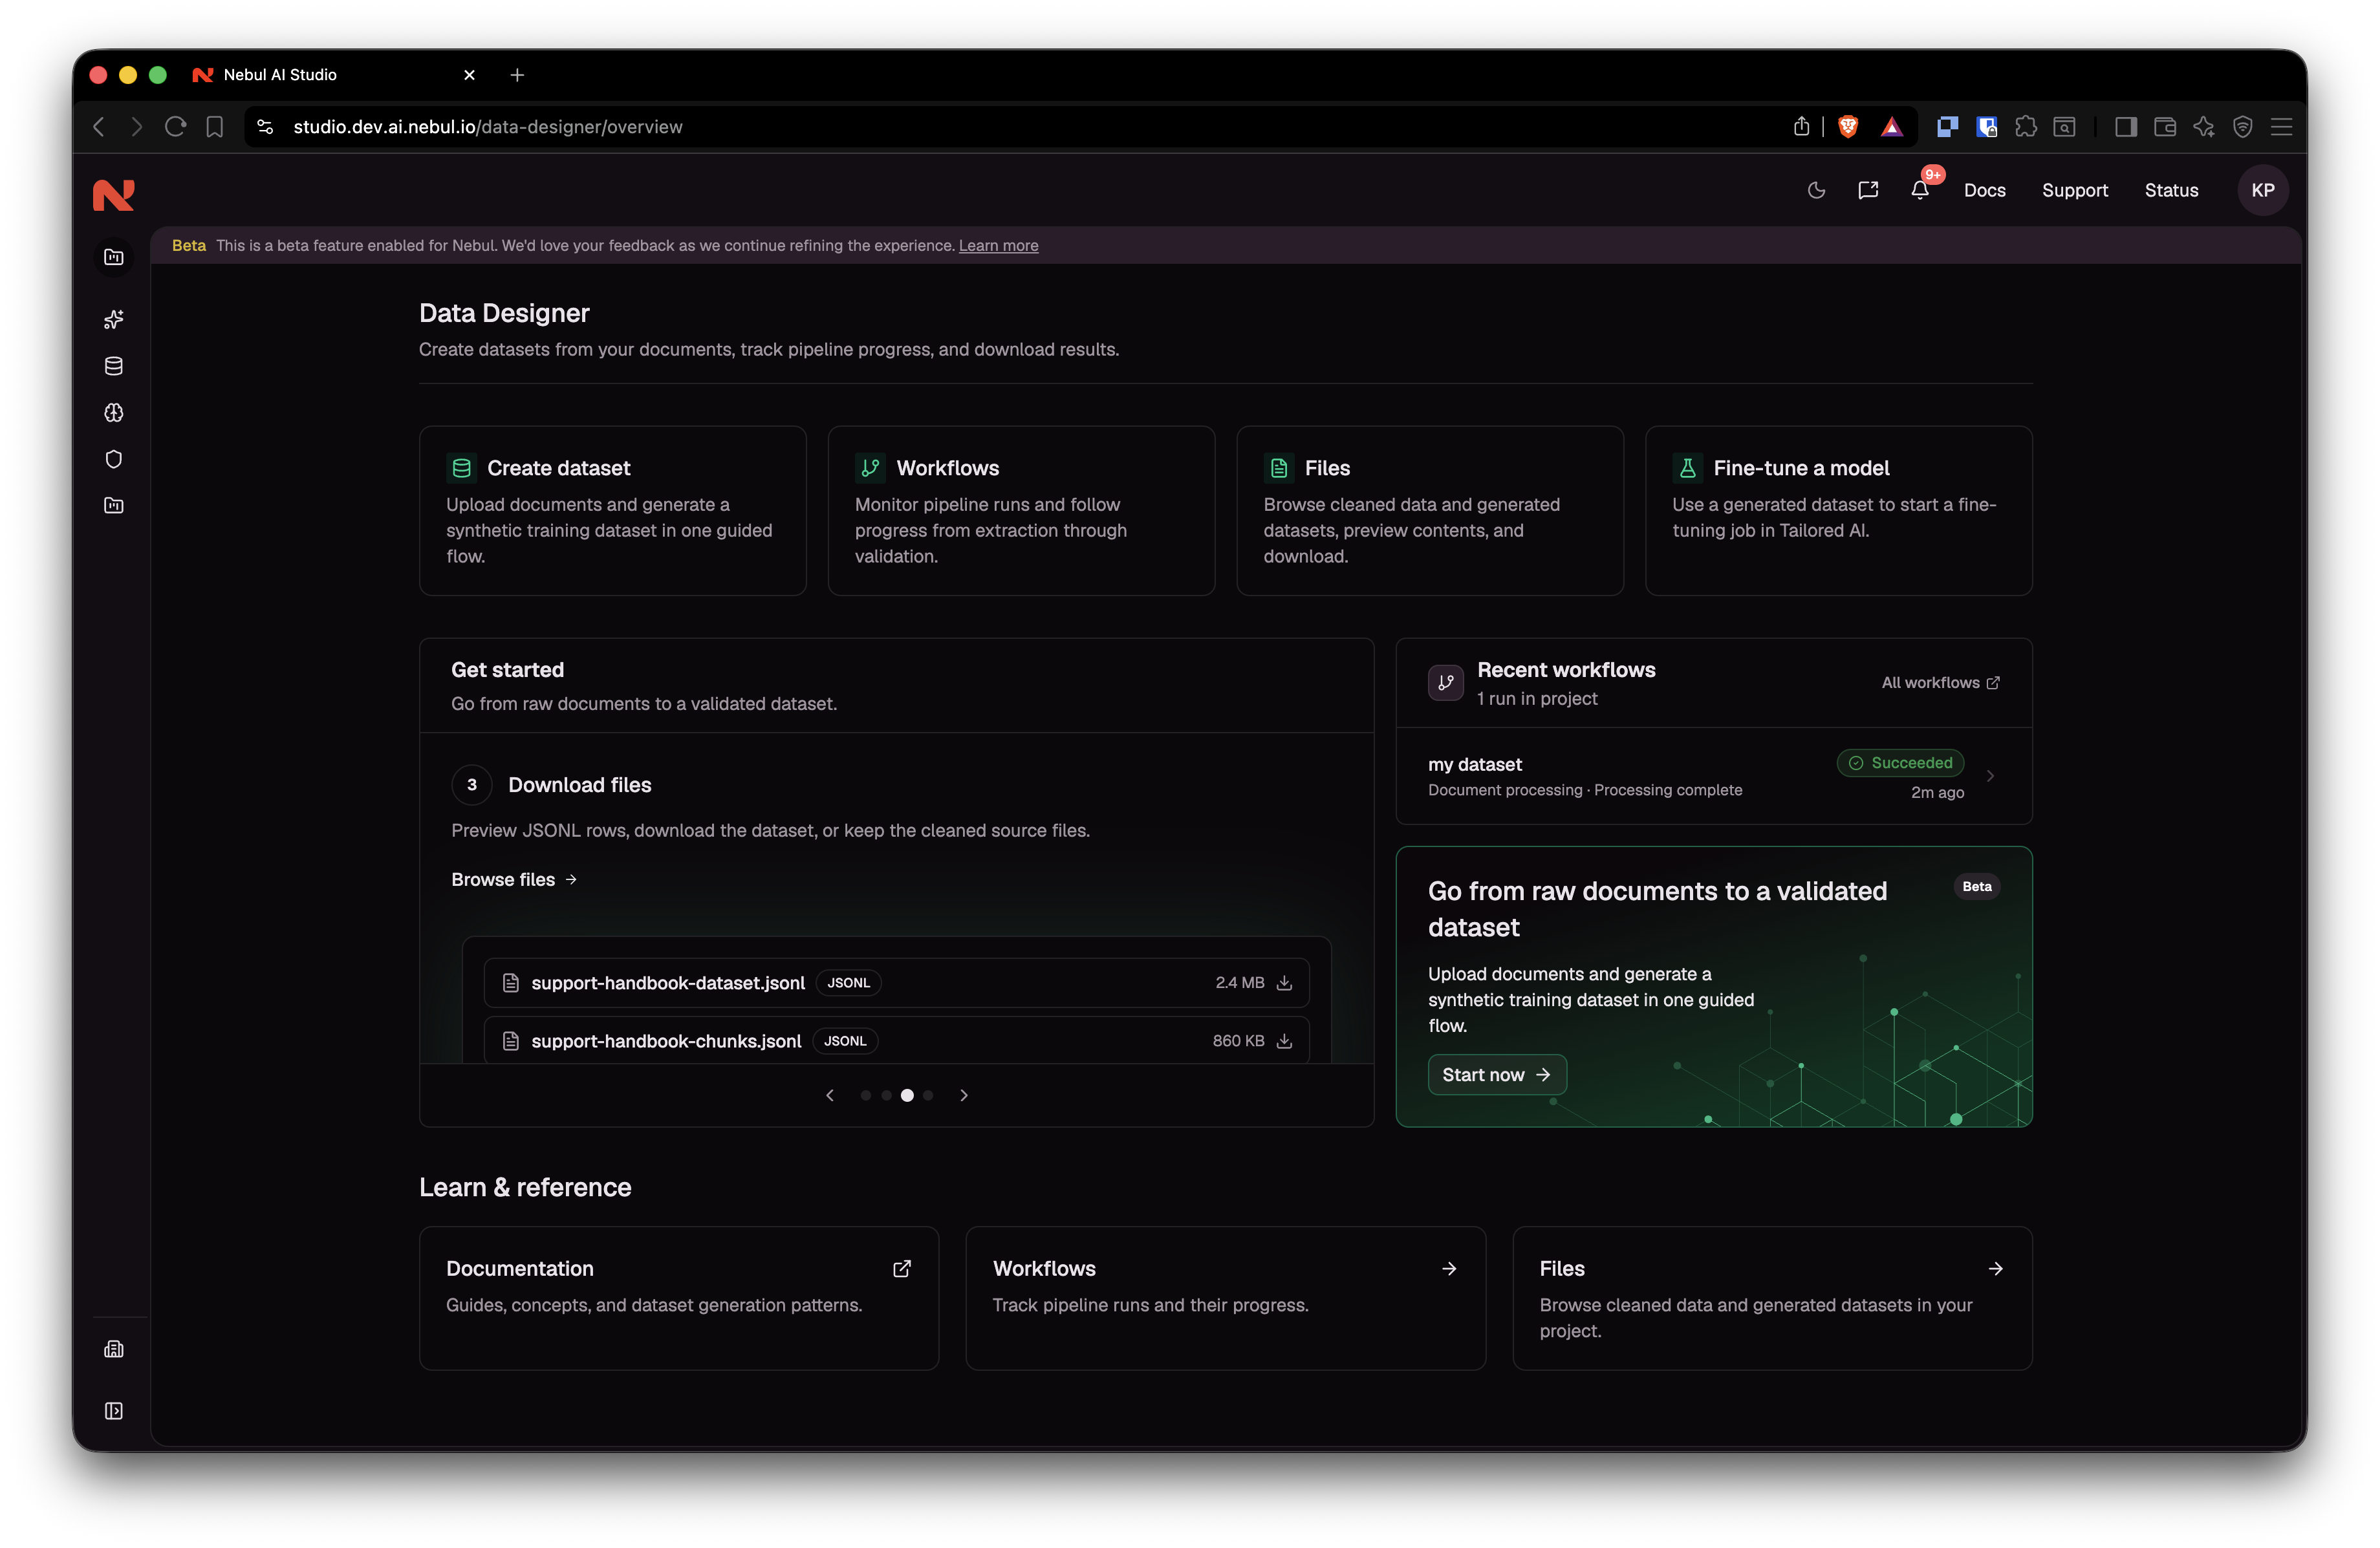Viewport: 2380px width, 1548px height.
Task: Open notifications bell icon
Action: [1919, 190]
